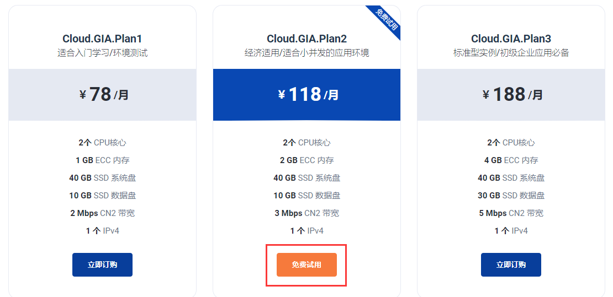Click 立即订购 under Cloud.GIA.Plan3

(x=511, y=264)
